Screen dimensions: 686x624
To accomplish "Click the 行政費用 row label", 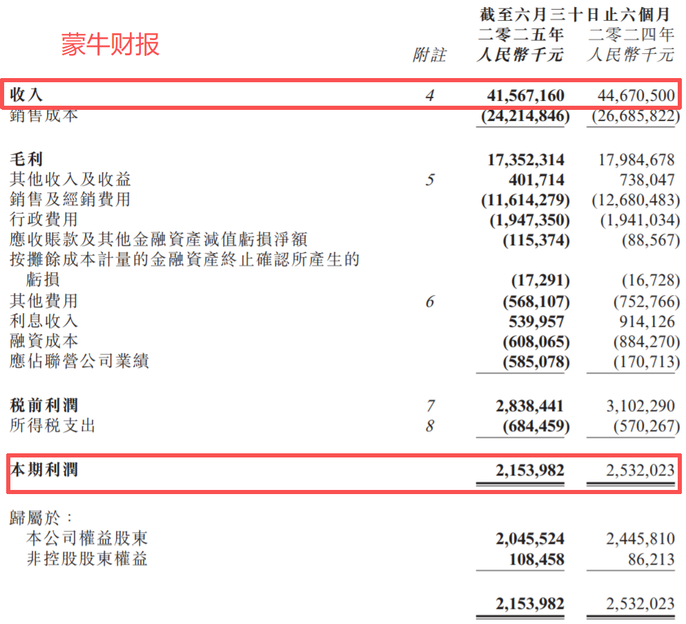I will [44, 220].
